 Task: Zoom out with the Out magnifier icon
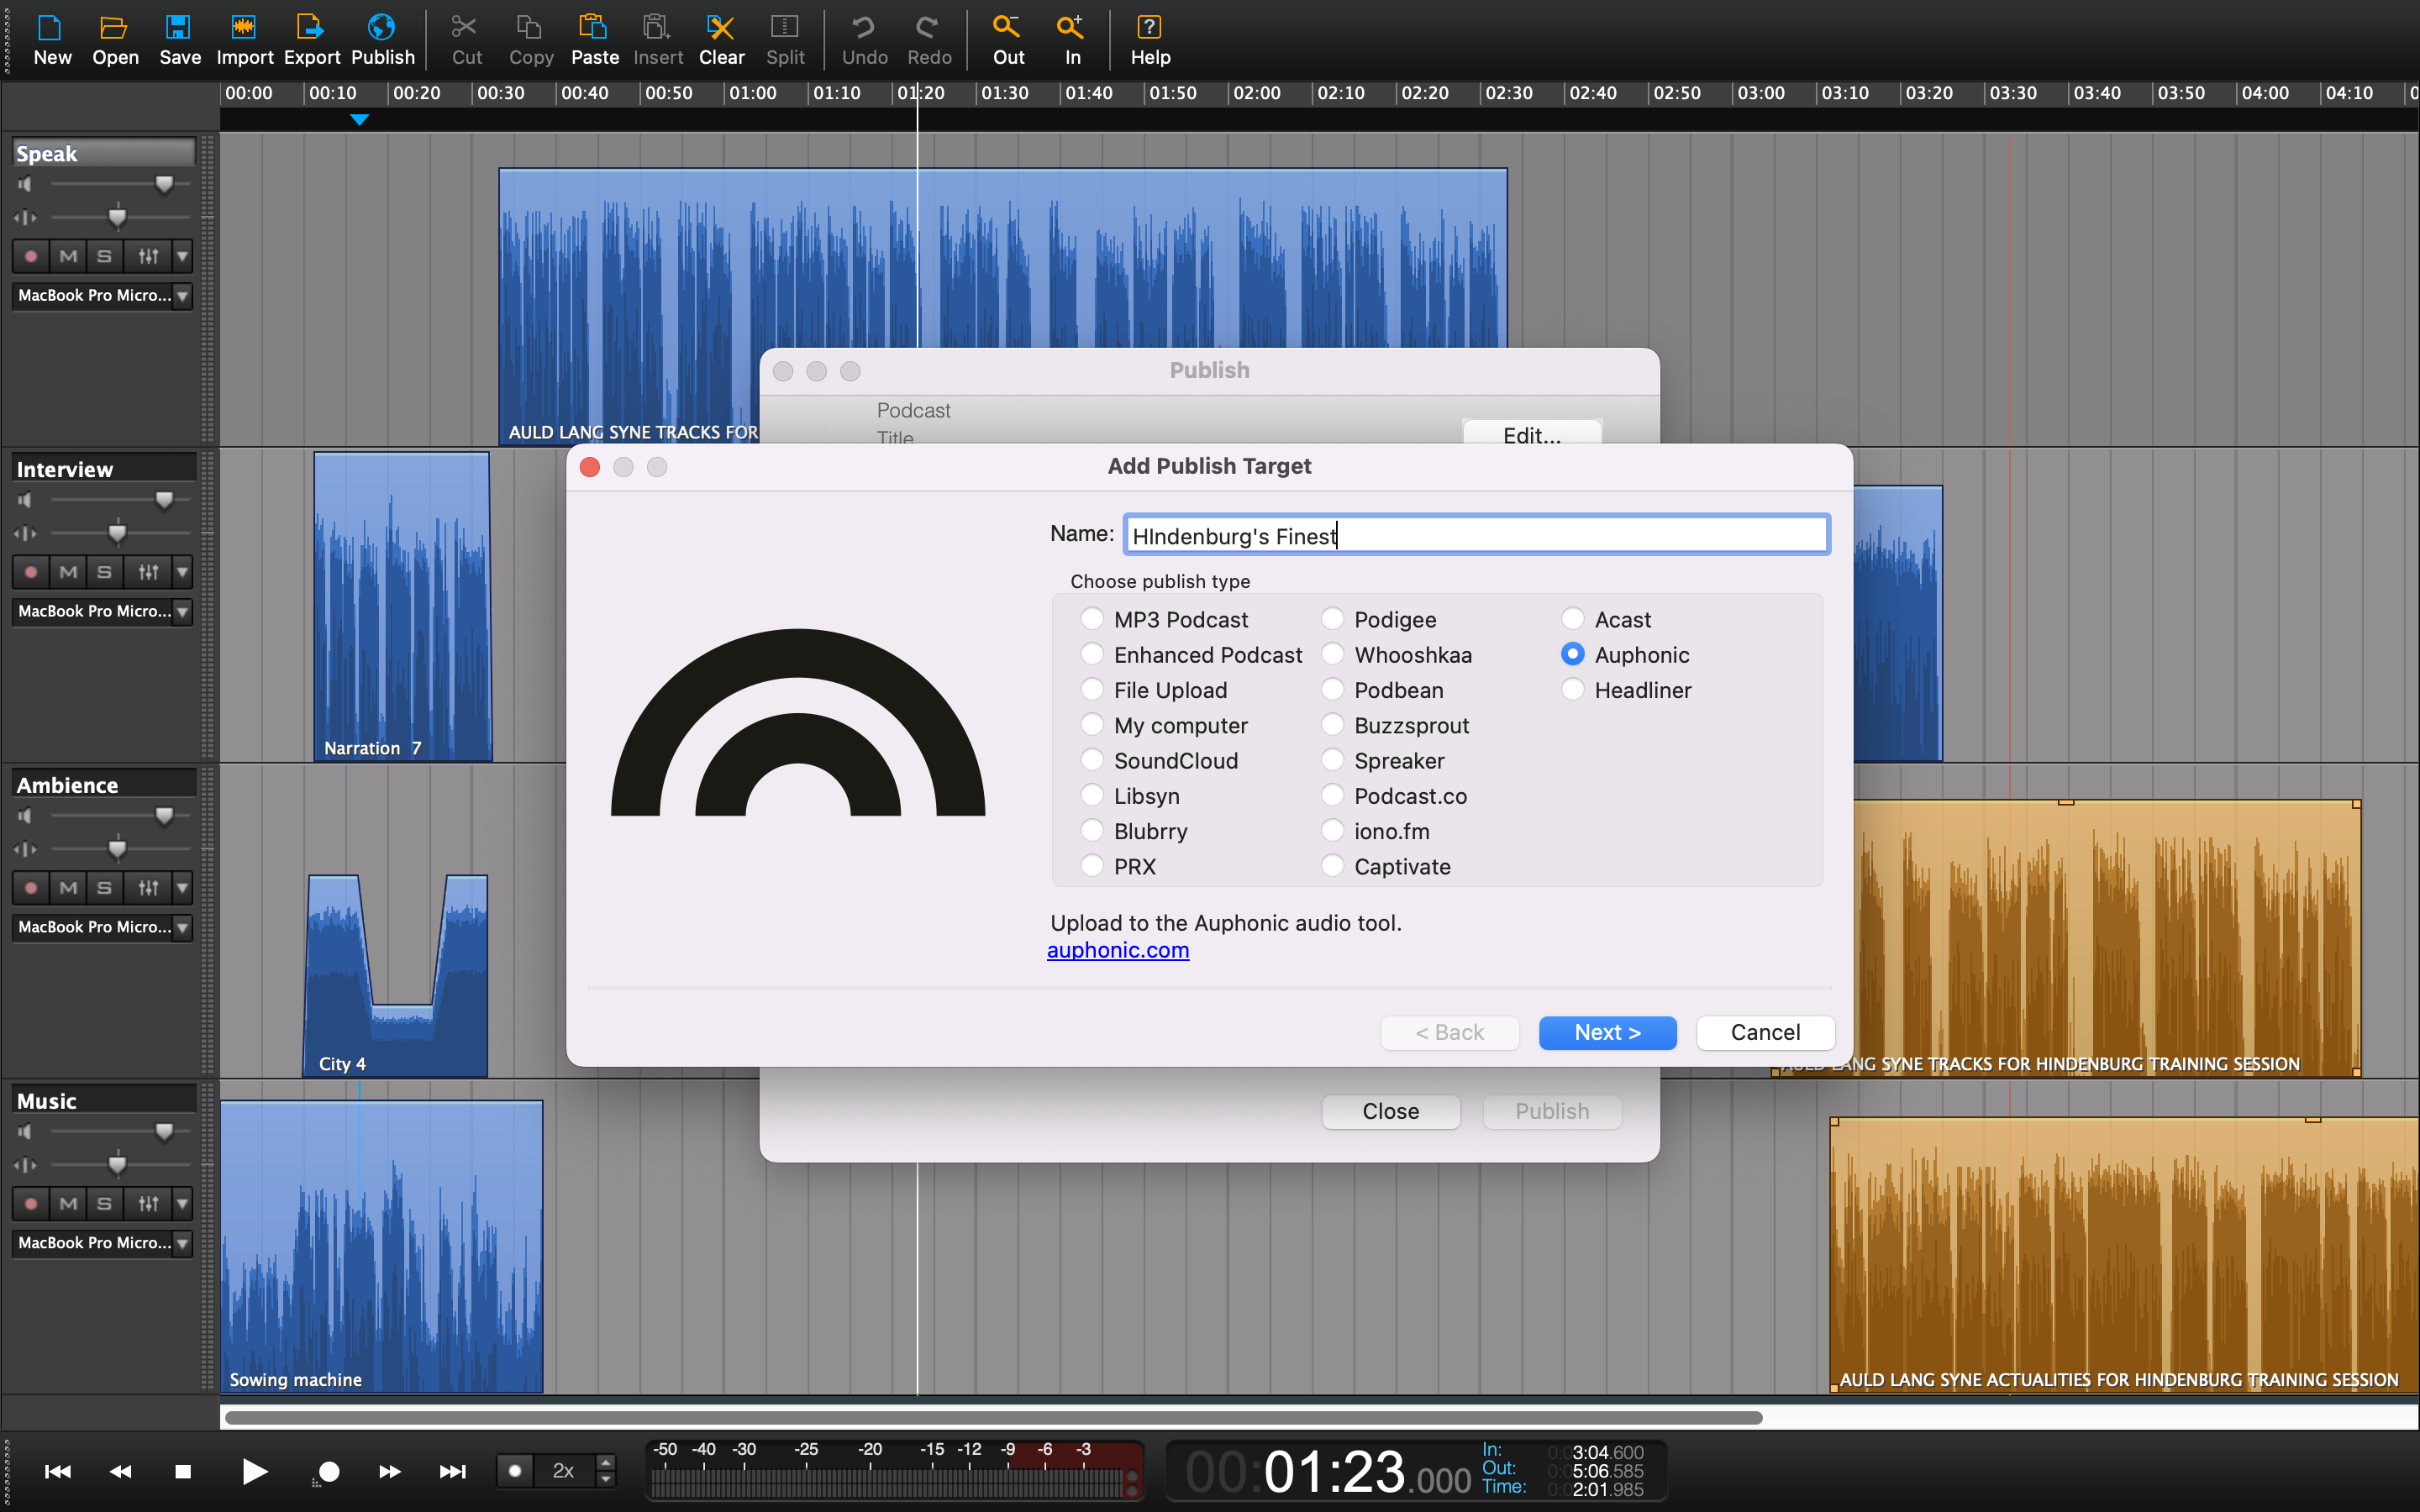[x=1008, y=40]
